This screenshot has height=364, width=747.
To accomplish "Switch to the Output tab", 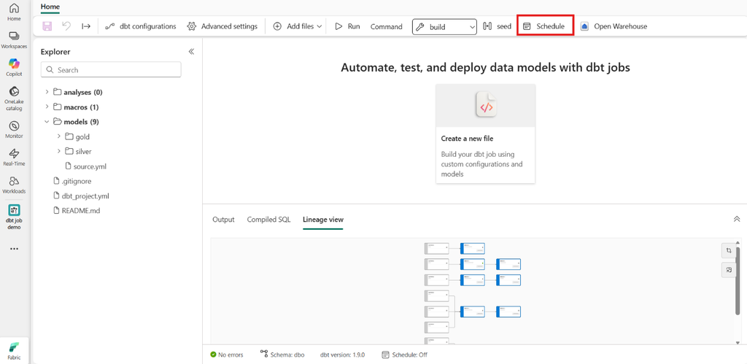I will [223, 219].
